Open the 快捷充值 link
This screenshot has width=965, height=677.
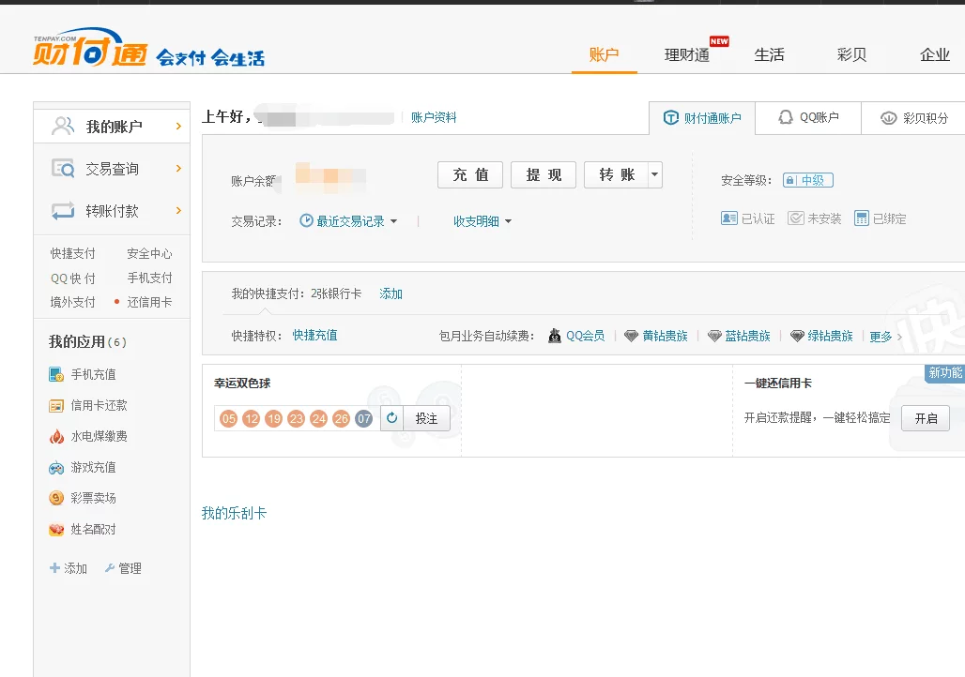[x=314, y=335]
